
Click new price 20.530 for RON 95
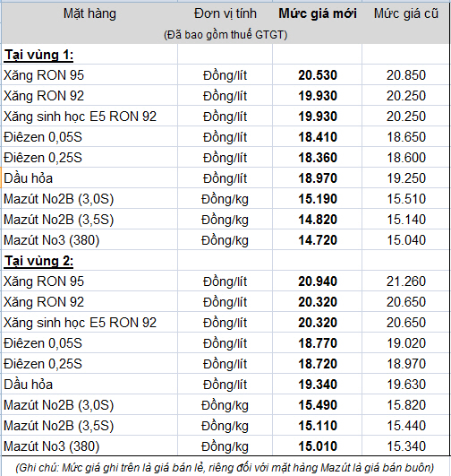[x=318, y=75]
